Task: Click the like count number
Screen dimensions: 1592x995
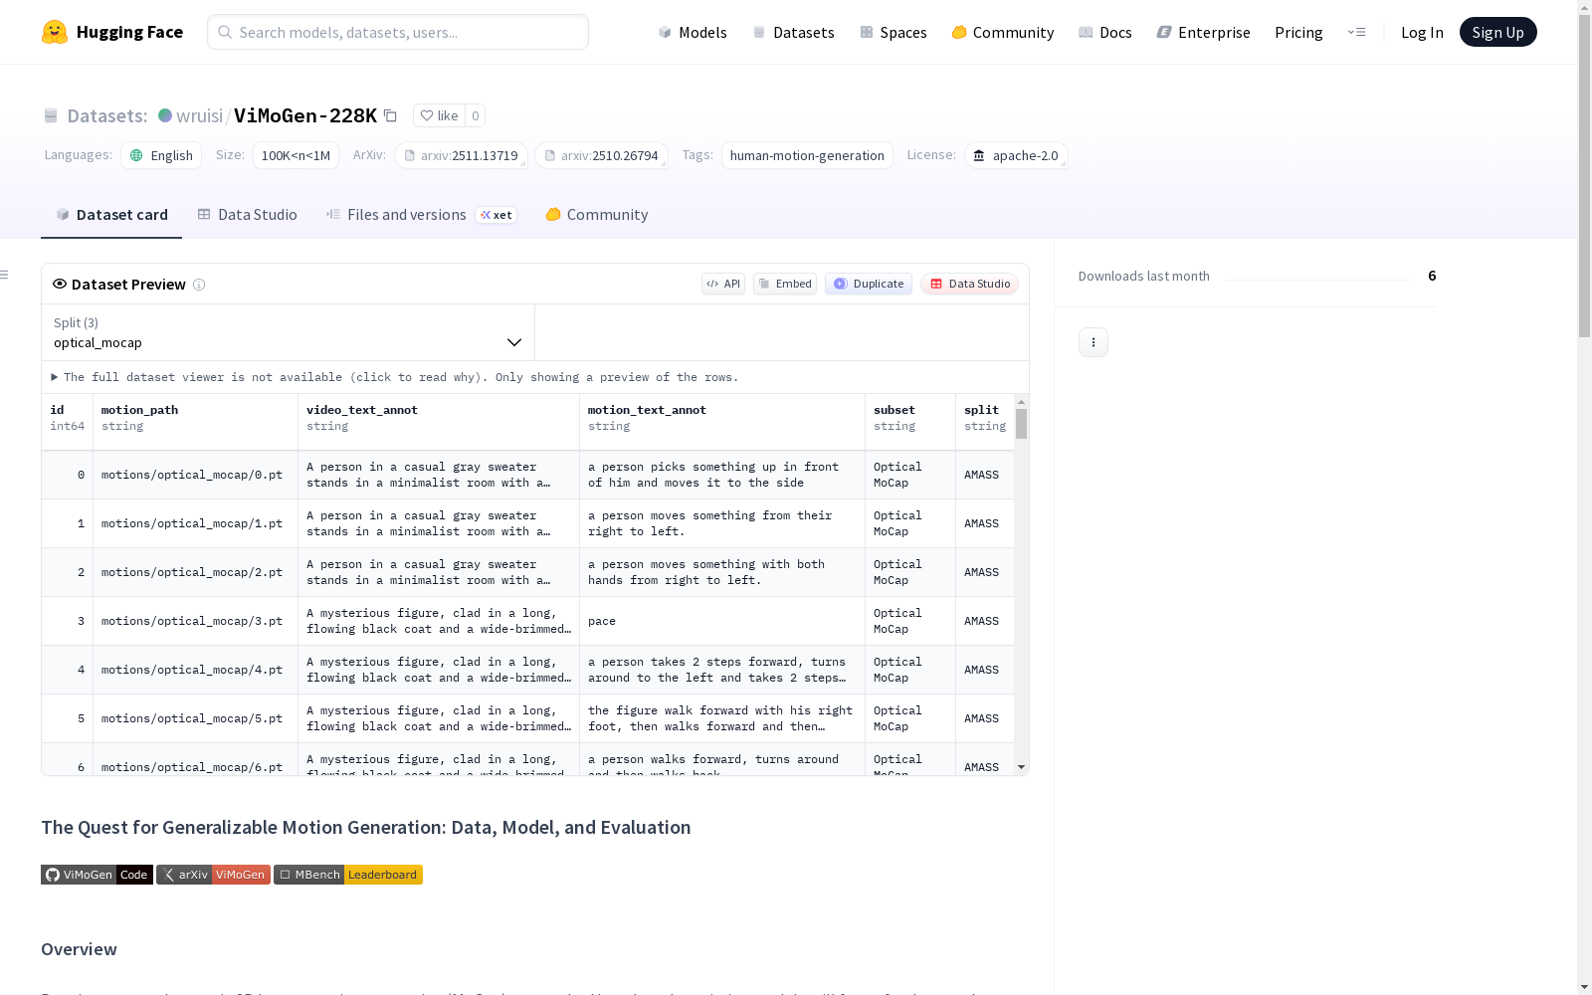Action: pos(476,115)
